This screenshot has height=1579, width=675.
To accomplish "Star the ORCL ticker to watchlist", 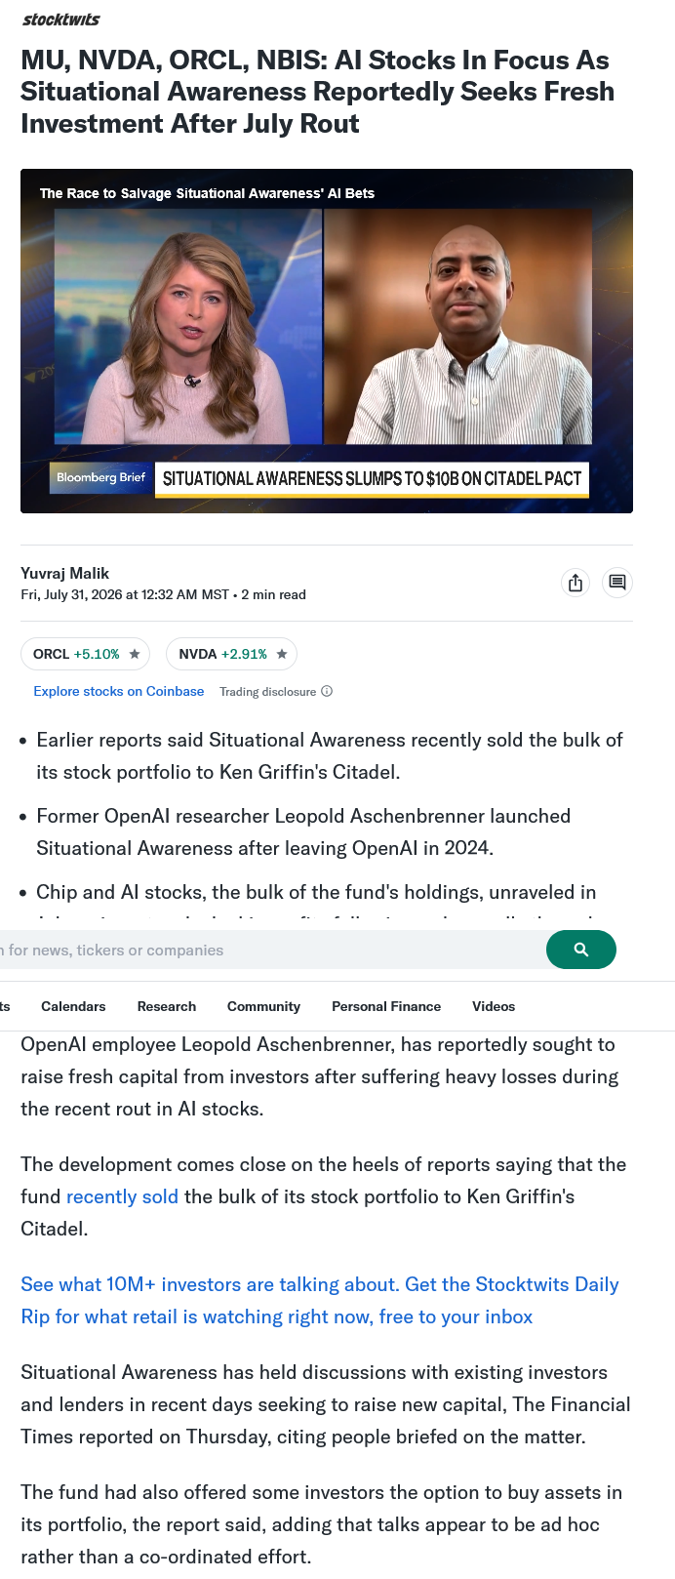I will (135, 654).
